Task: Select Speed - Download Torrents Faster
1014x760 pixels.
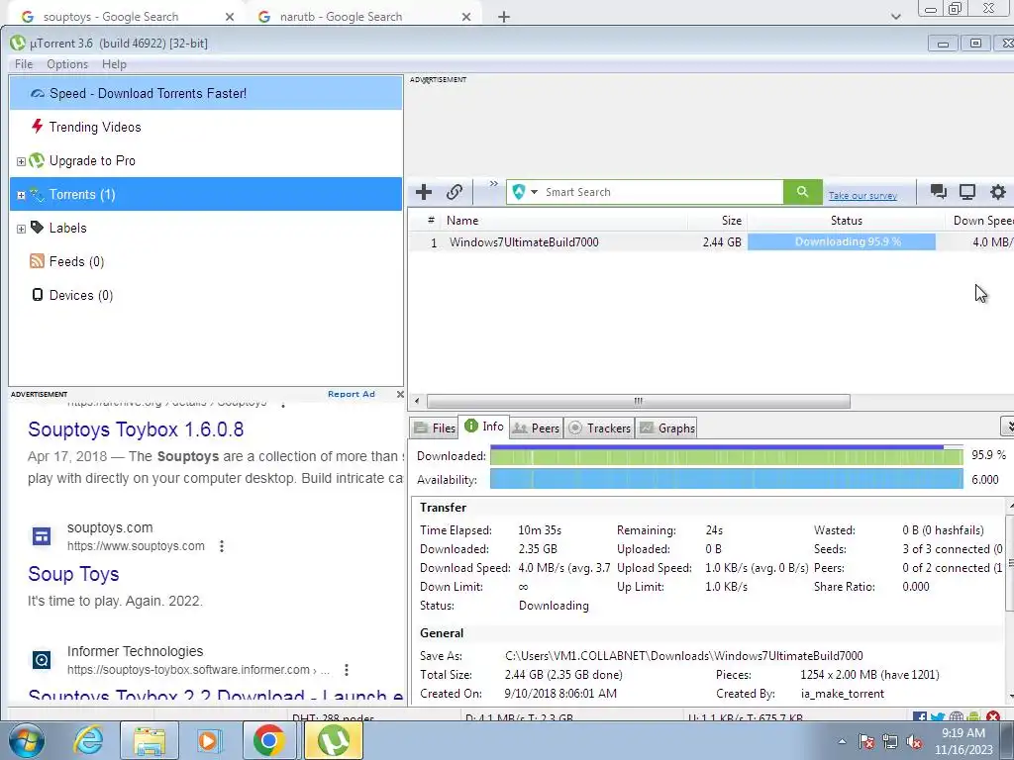Action: [206, 93]
